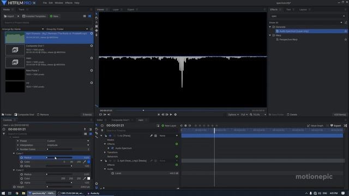
Task: Switch media panel to thumbnail view icon
Action: (x=89, y=16)
